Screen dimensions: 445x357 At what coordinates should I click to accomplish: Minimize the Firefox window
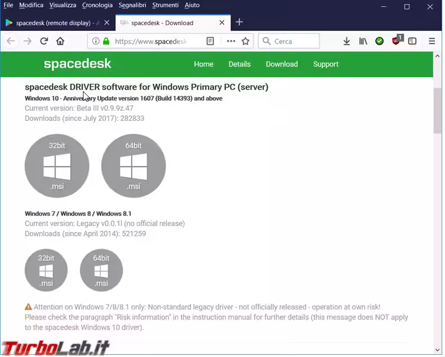pos(384,7)
